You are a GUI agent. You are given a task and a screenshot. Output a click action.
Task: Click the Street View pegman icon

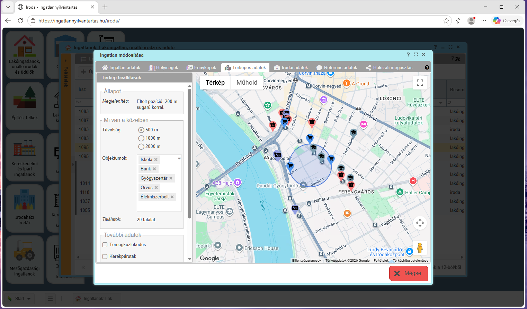pyautogui.click(x=420, y=248)
